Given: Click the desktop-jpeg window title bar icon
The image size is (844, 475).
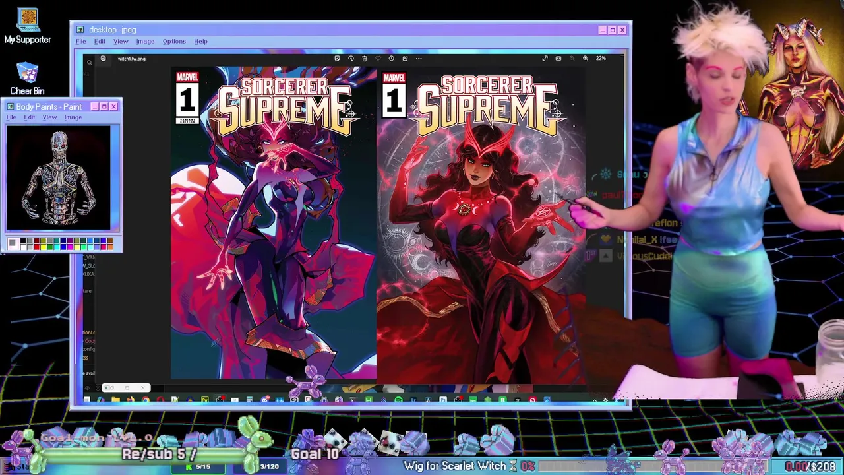Looking at the screenshot, I should [80, 30].
